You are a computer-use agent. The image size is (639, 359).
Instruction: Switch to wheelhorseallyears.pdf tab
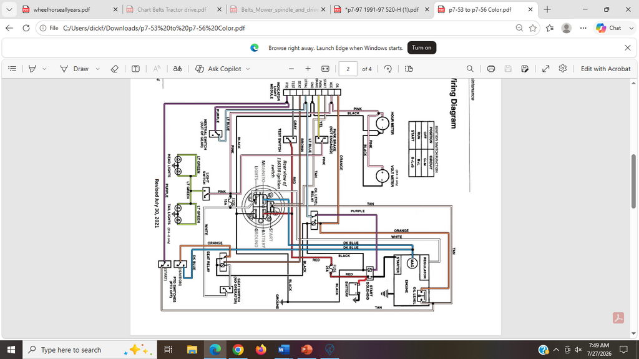(62, 9)
